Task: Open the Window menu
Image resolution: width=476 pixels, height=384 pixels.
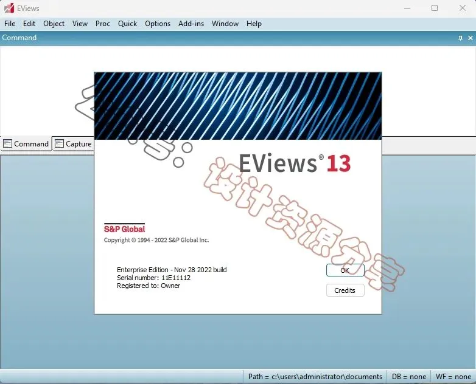Action: [x=225, y=24]
